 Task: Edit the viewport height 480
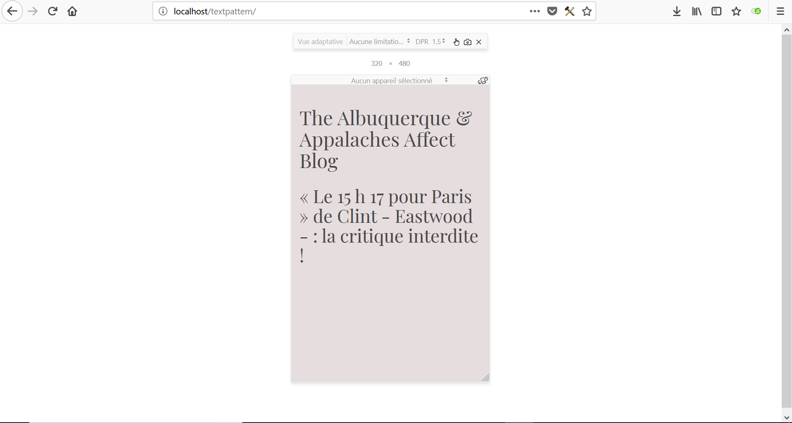point(404,63)
